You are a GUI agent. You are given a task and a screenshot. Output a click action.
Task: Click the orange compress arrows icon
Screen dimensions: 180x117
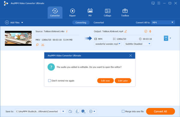[x=150, y=31]
